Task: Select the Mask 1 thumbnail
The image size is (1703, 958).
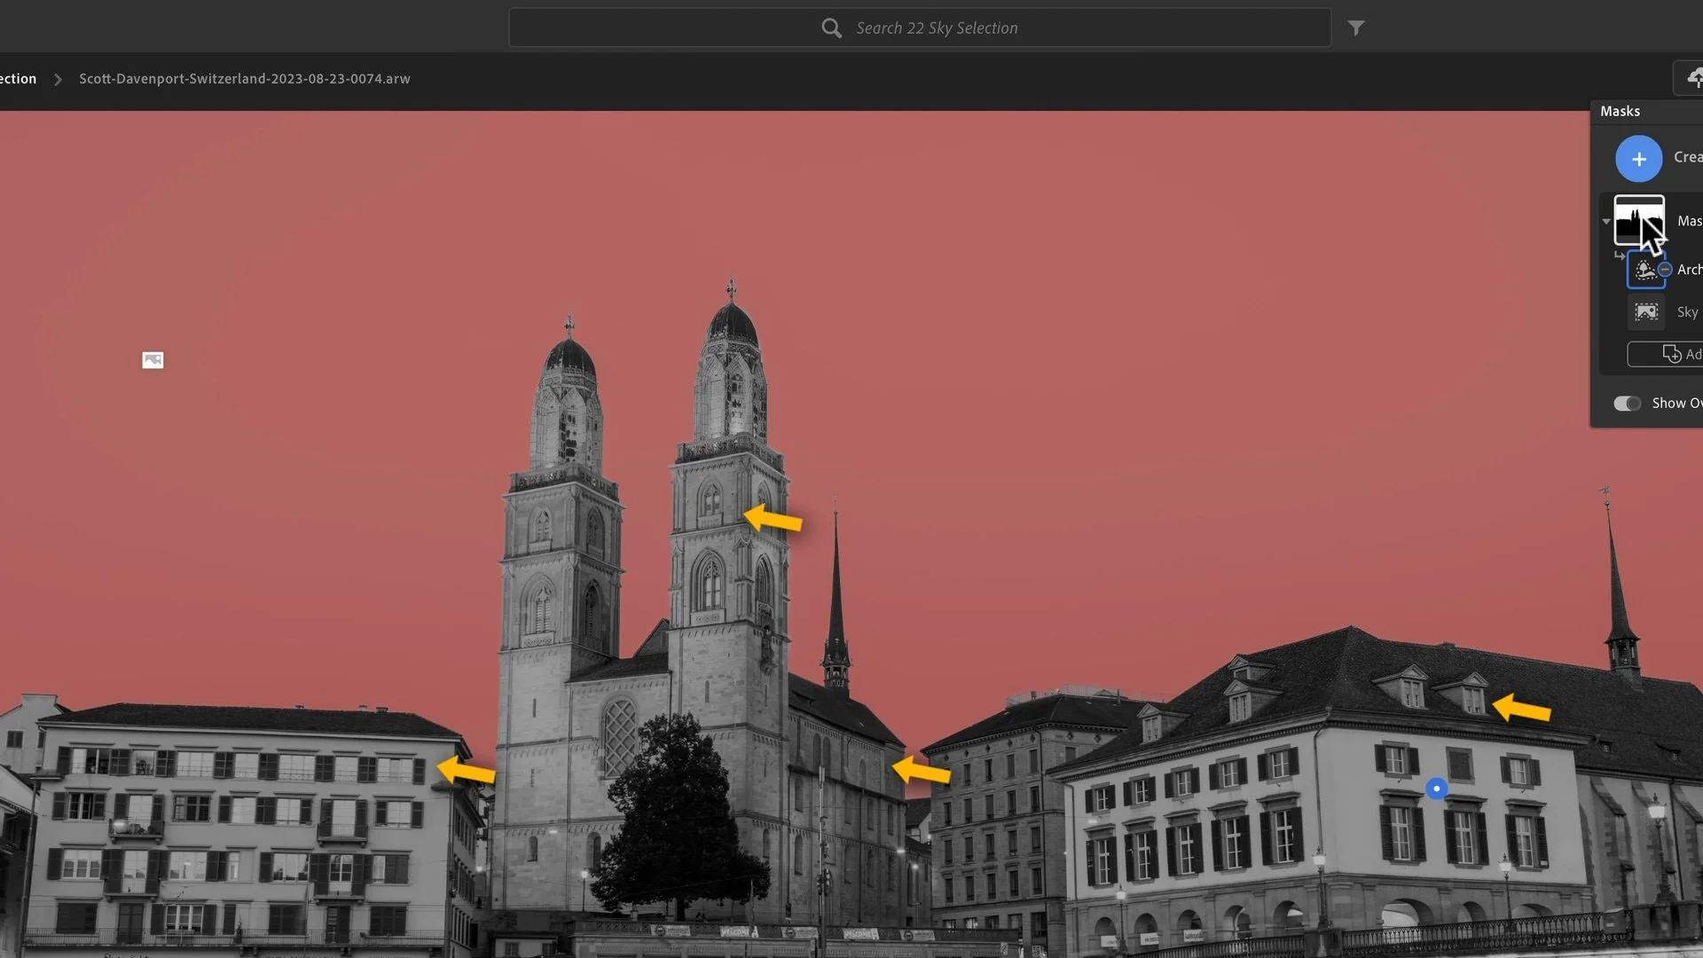Action: pos(1637,220)
